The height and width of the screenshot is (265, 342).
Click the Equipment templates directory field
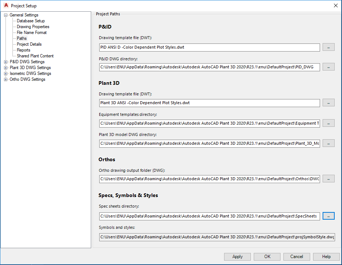(209, 123)
